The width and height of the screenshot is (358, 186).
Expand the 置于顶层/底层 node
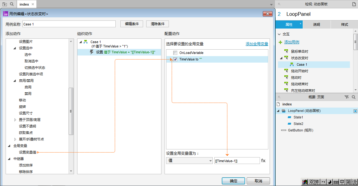15,120
